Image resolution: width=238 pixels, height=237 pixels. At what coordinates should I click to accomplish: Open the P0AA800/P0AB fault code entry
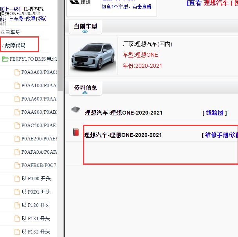coord(39,112)
